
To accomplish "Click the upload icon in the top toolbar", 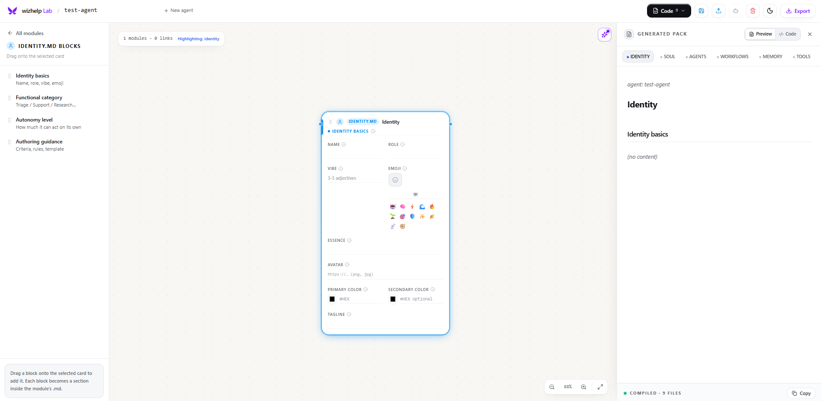I will tap(719, 11).
